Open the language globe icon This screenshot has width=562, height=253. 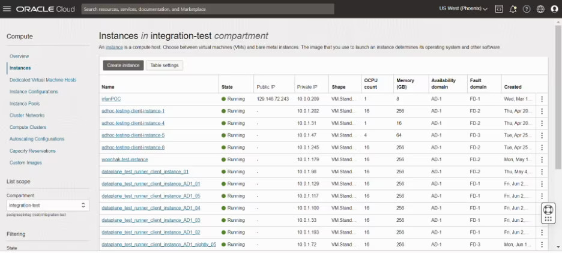click(x=540, y=9)
